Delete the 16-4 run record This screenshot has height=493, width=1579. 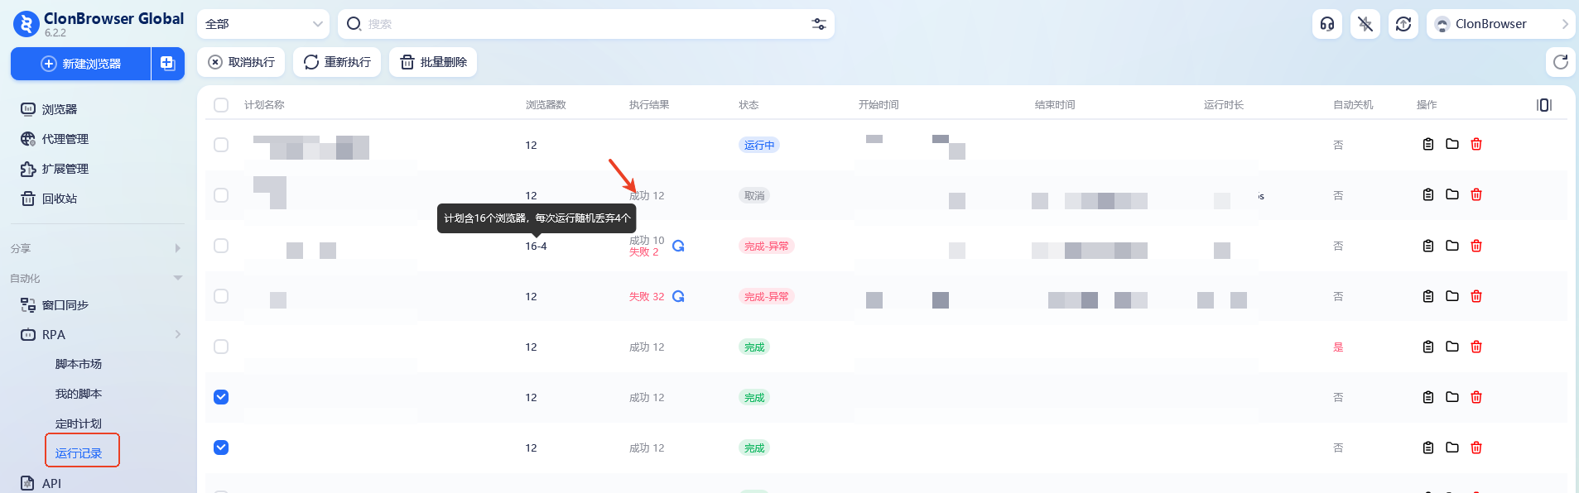coord(1475,245)
